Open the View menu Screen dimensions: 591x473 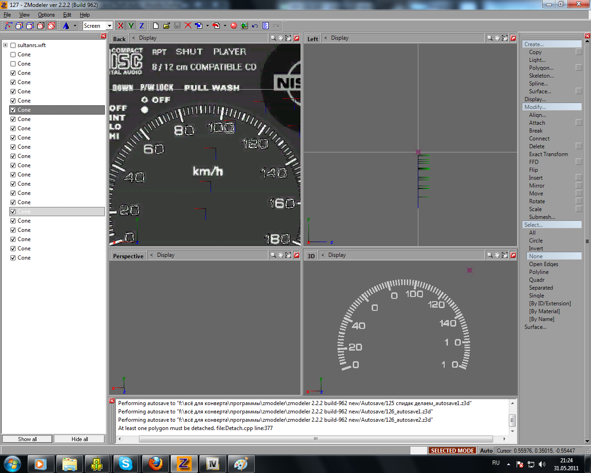tap(24, 15)
